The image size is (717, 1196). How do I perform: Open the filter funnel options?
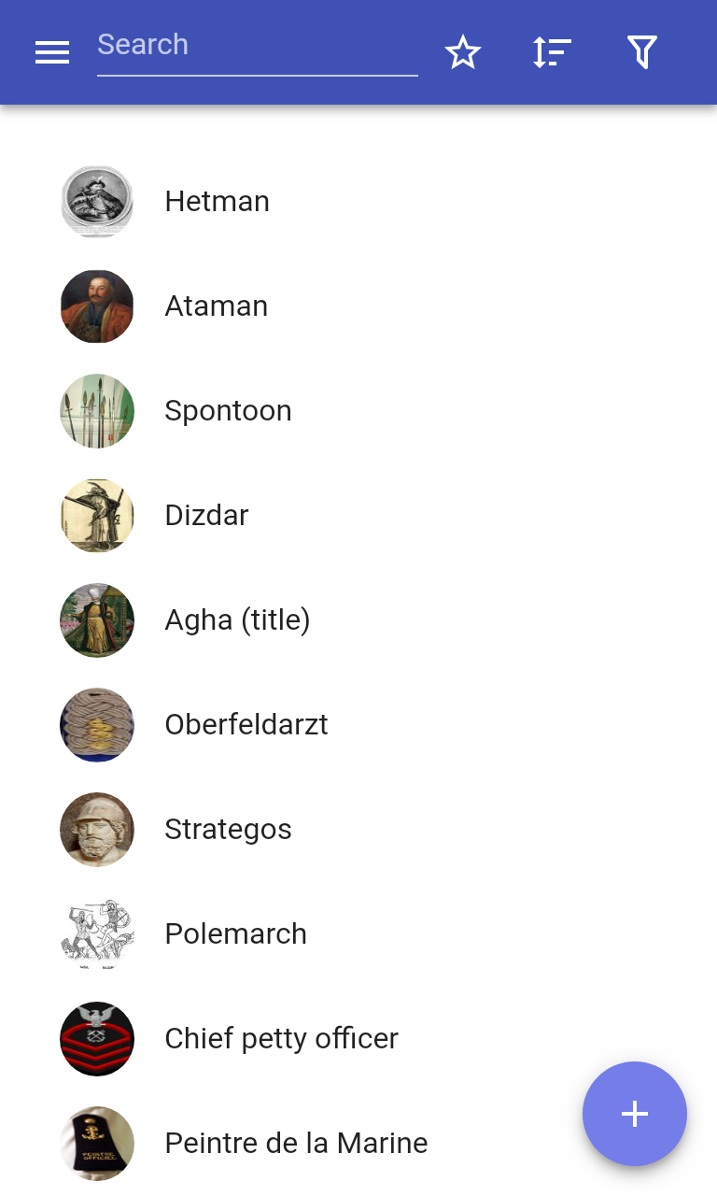[641, 53]
